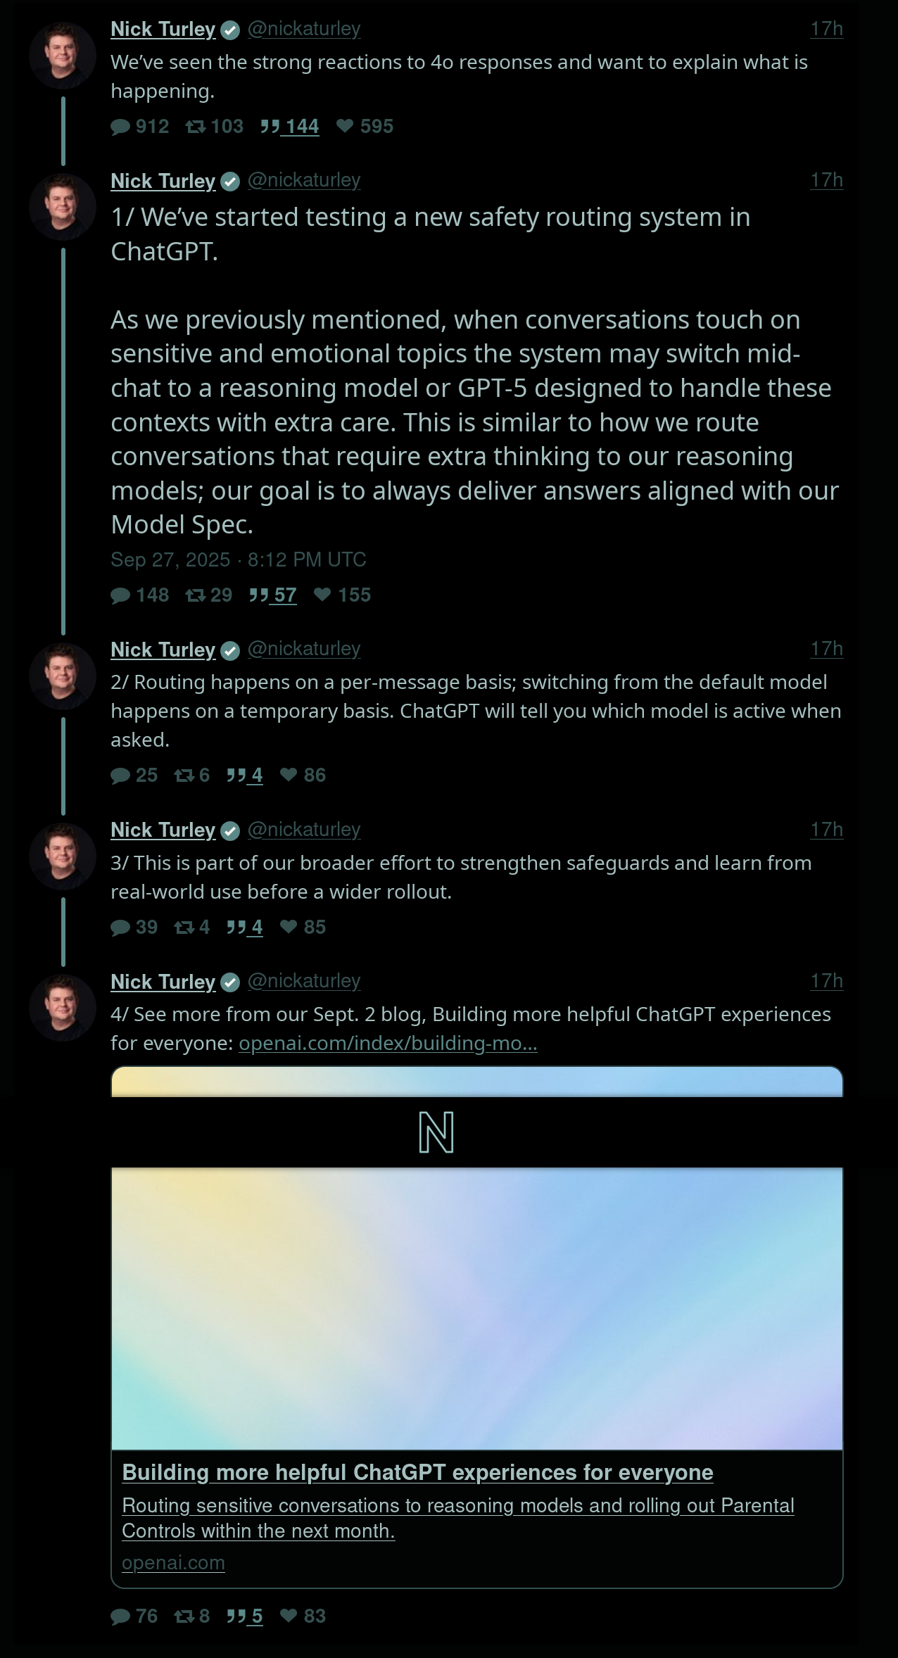Open Nick Turley's name on the first tweet

(163, 30)
